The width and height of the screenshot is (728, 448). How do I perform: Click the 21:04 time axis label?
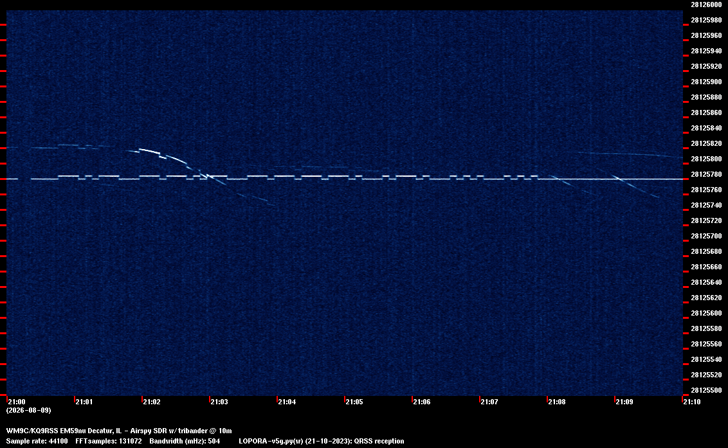coord(287,402)
